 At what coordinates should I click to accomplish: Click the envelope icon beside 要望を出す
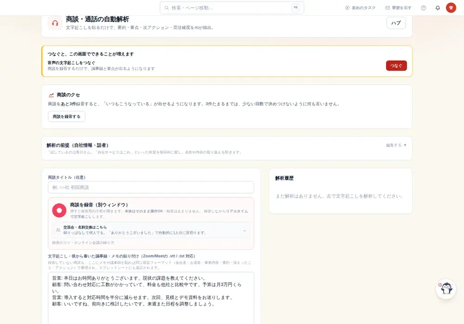click(387, 8)
